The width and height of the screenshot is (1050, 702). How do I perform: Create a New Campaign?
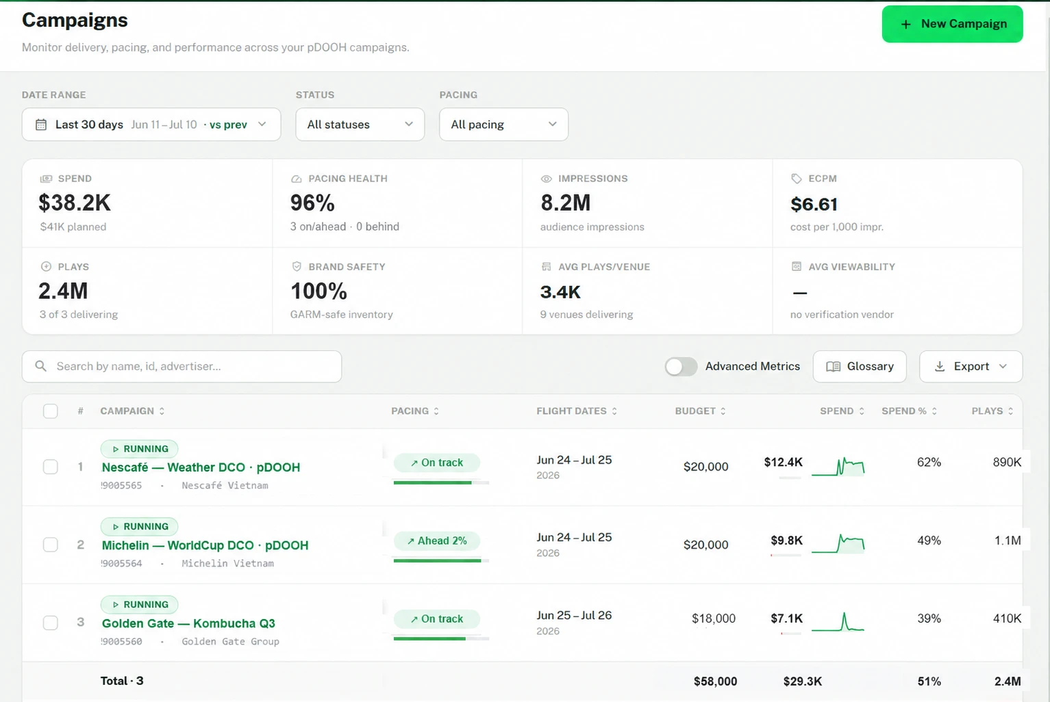[x=952, y=24]
